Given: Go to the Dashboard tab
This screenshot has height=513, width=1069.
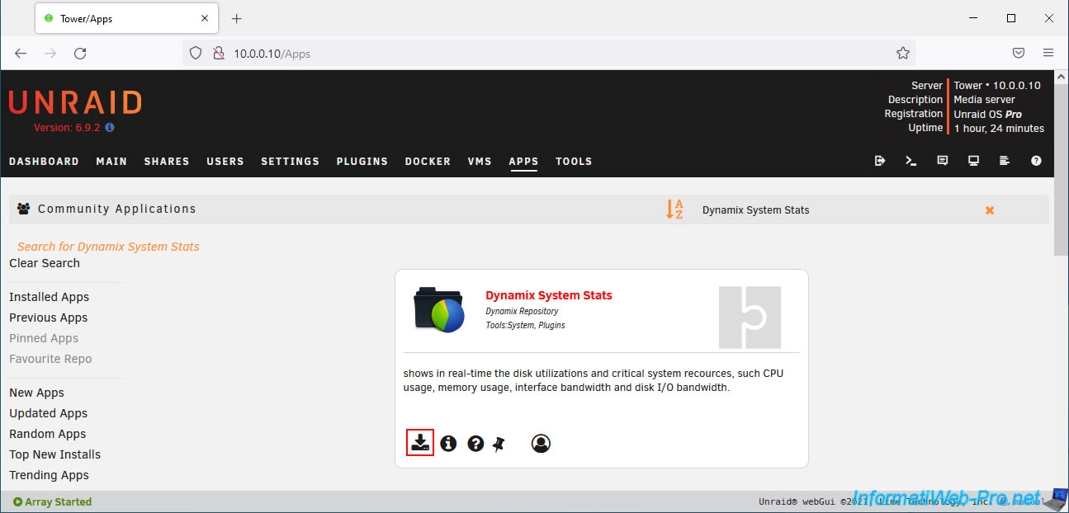Looking at the screenshot, I should [x=44, y=162].
